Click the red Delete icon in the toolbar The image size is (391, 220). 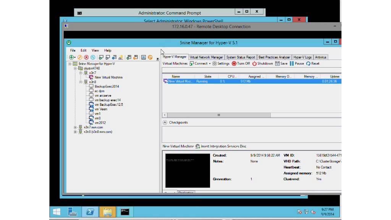click(x=86, y=57)
